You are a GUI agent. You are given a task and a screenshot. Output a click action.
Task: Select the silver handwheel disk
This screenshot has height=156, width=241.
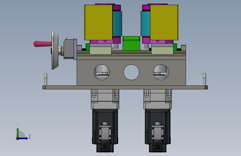(55, 51)
